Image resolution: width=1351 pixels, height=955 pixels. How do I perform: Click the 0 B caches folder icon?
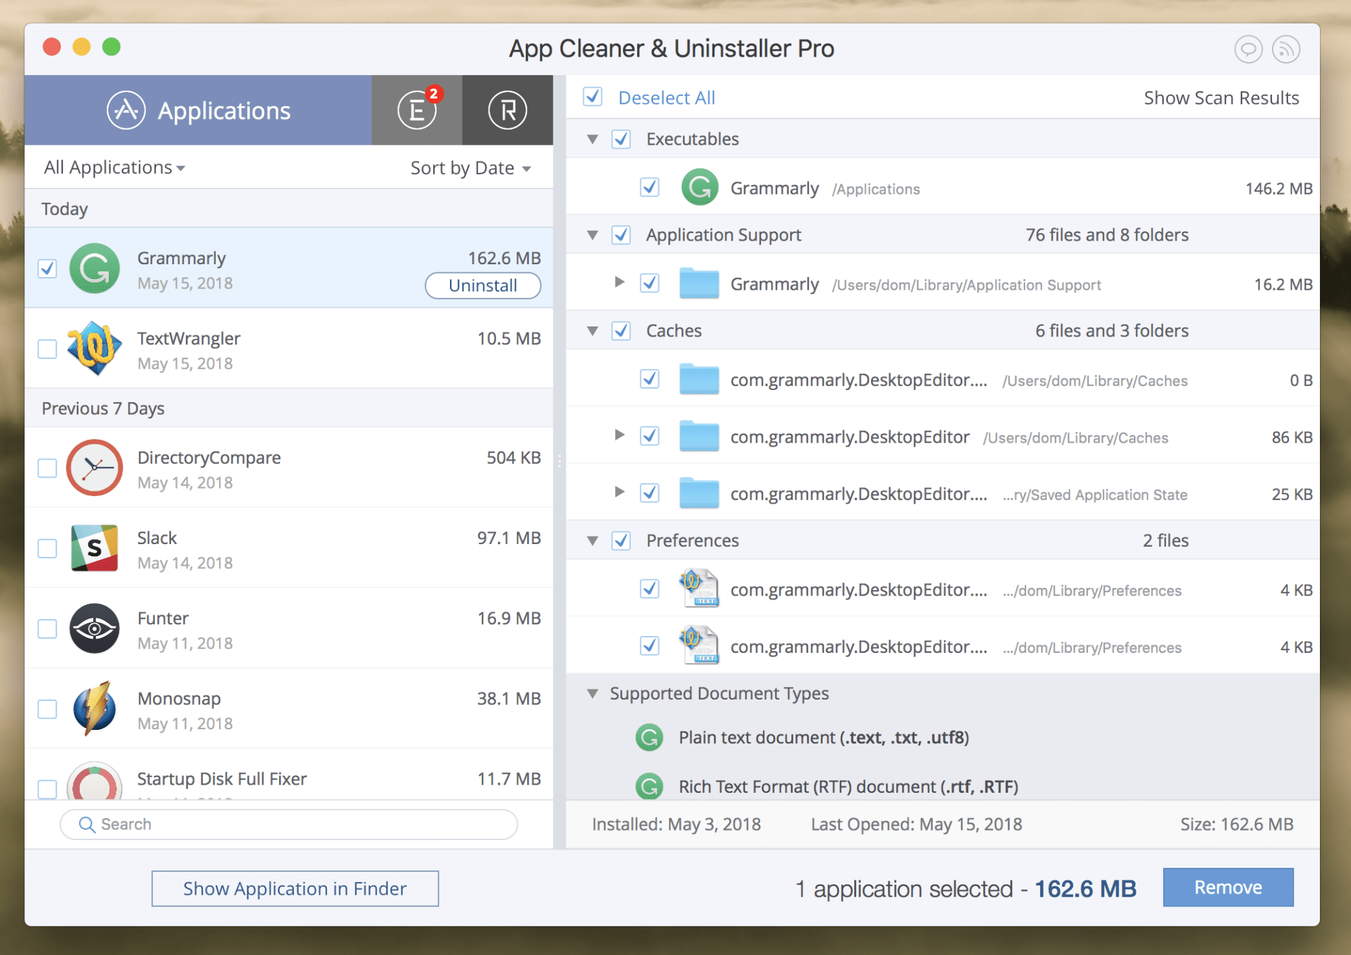click(x=699, y=379)
